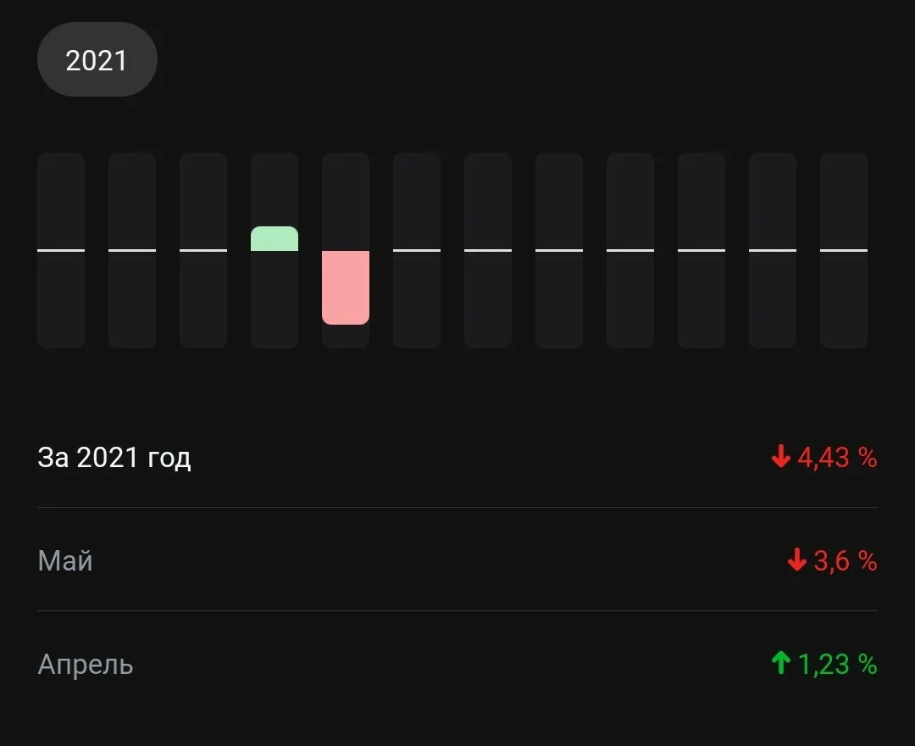This screenshot has height=746, width=915.
Task: Tap the December column in the chart
Action: pyautogui.click(x=844, y=250)
